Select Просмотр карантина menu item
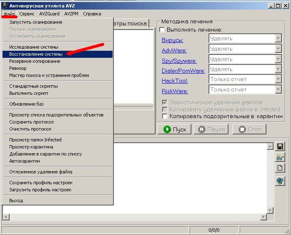Viewport: 291px width, 235px height. pos(58,147)
